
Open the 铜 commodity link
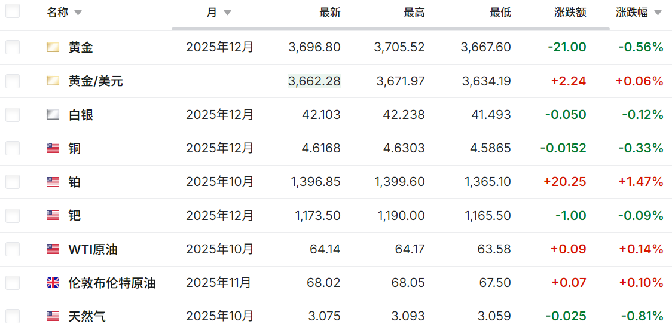[x=75, y=148]
